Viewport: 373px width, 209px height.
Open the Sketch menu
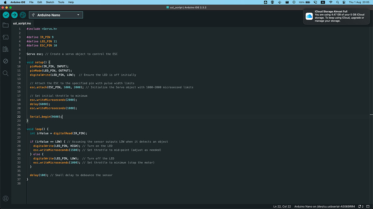pyautogui.click(x=50, y=2)
